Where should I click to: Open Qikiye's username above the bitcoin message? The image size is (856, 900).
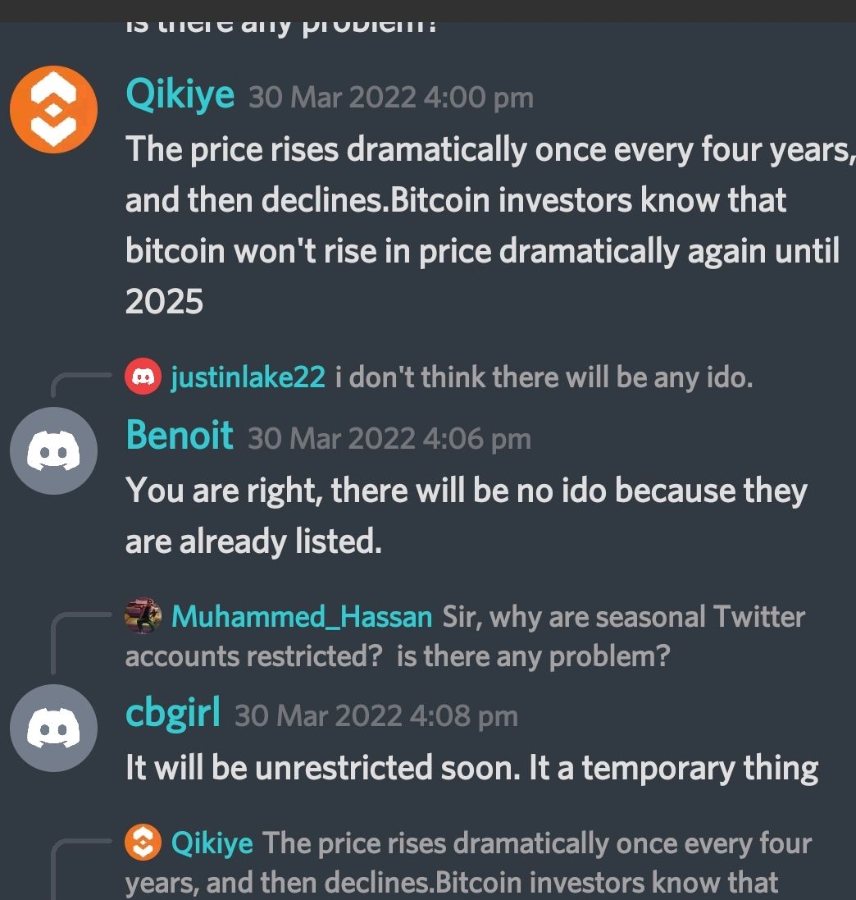180,94
